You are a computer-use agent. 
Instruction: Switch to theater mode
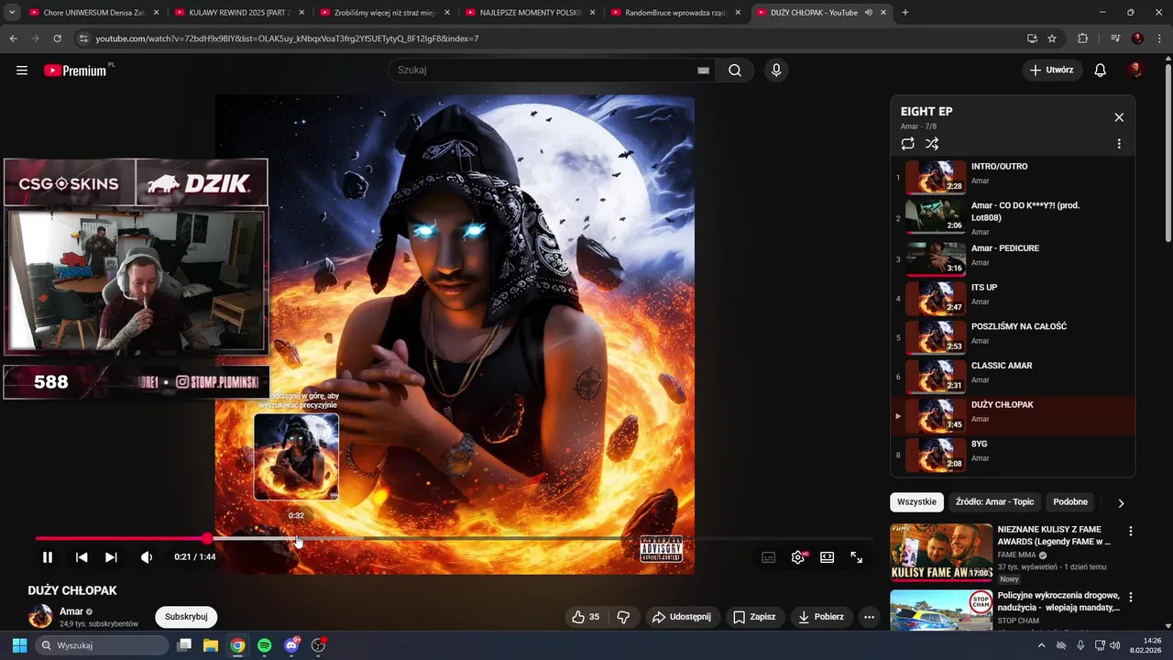coord(828,557)
